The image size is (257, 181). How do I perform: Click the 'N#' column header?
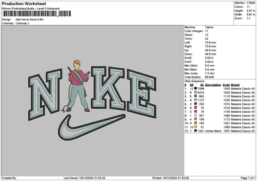click(x=191, y=85)
